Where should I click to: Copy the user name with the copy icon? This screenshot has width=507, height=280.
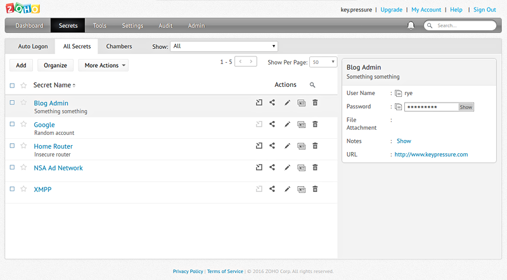pyautogui.click(x=399, y=93)
